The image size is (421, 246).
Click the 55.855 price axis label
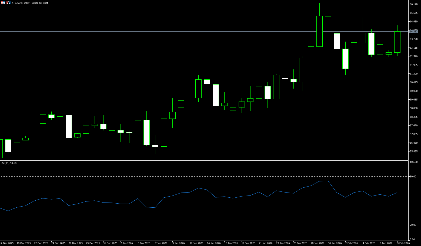click(413, 151)
